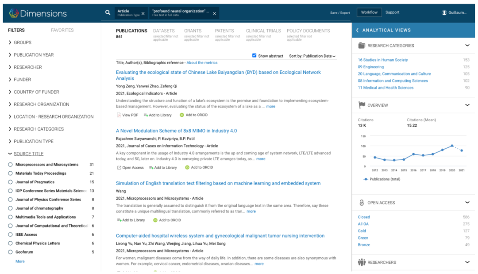
Task: Select Journal of Pragmatics source filter
Action: pyautogui.click(x=10, y=182)
